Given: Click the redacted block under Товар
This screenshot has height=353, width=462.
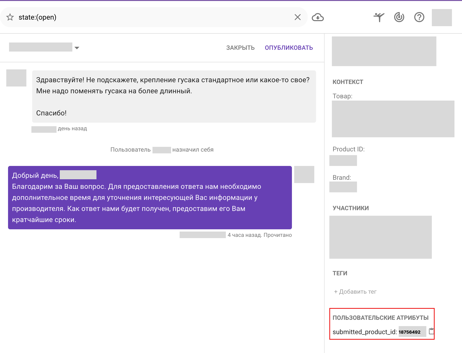Looking at the screenshot, I should coord(393,119).
